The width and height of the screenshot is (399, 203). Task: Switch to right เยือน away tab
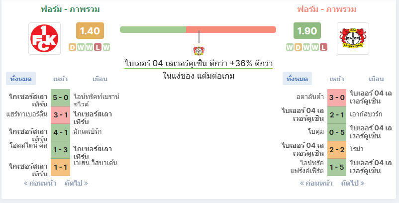[x=376, y=79]
